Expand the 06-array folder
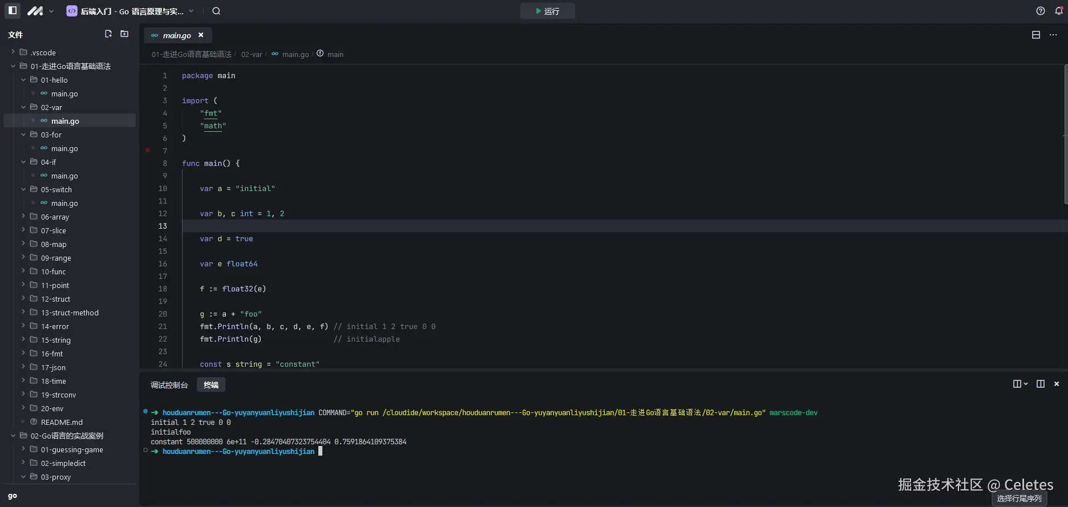Image resolution: width=1068 pixels, height=507 pixels. coord(55,217)
